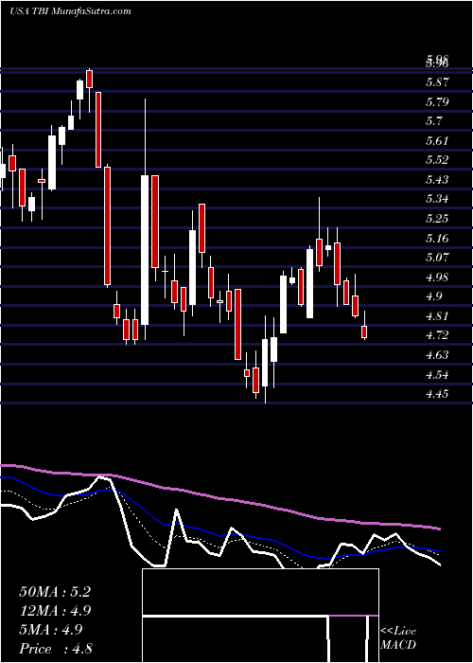473x663 pixels.
Task: Click the 12MA : 4.9 readout
Action: [55, 611]
